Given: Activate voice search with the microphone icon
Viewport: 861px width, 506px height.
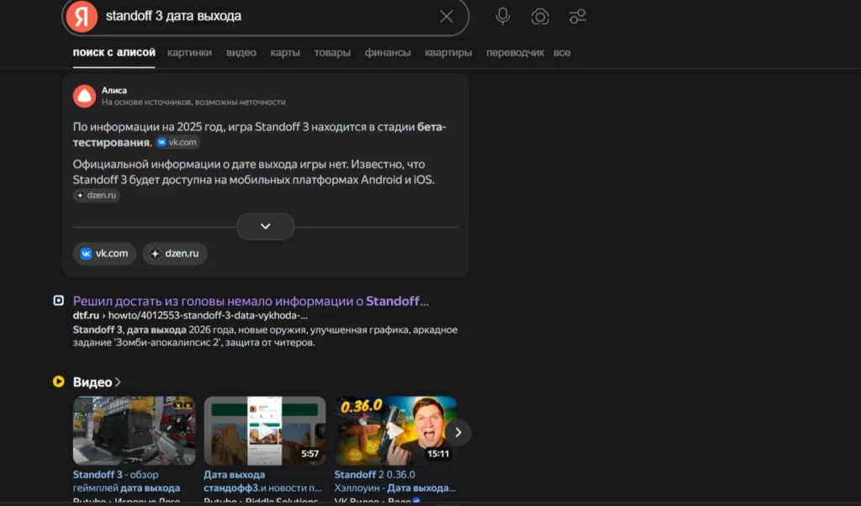Looking at the screenshot, I should (502, 16).
